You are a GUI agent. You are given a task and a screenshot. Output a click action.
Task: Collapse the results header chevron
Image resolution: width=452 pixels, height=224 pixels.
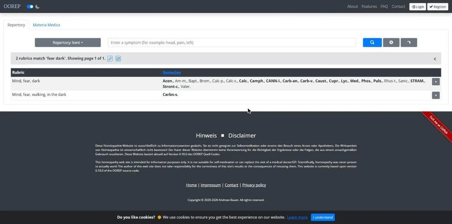435,59
